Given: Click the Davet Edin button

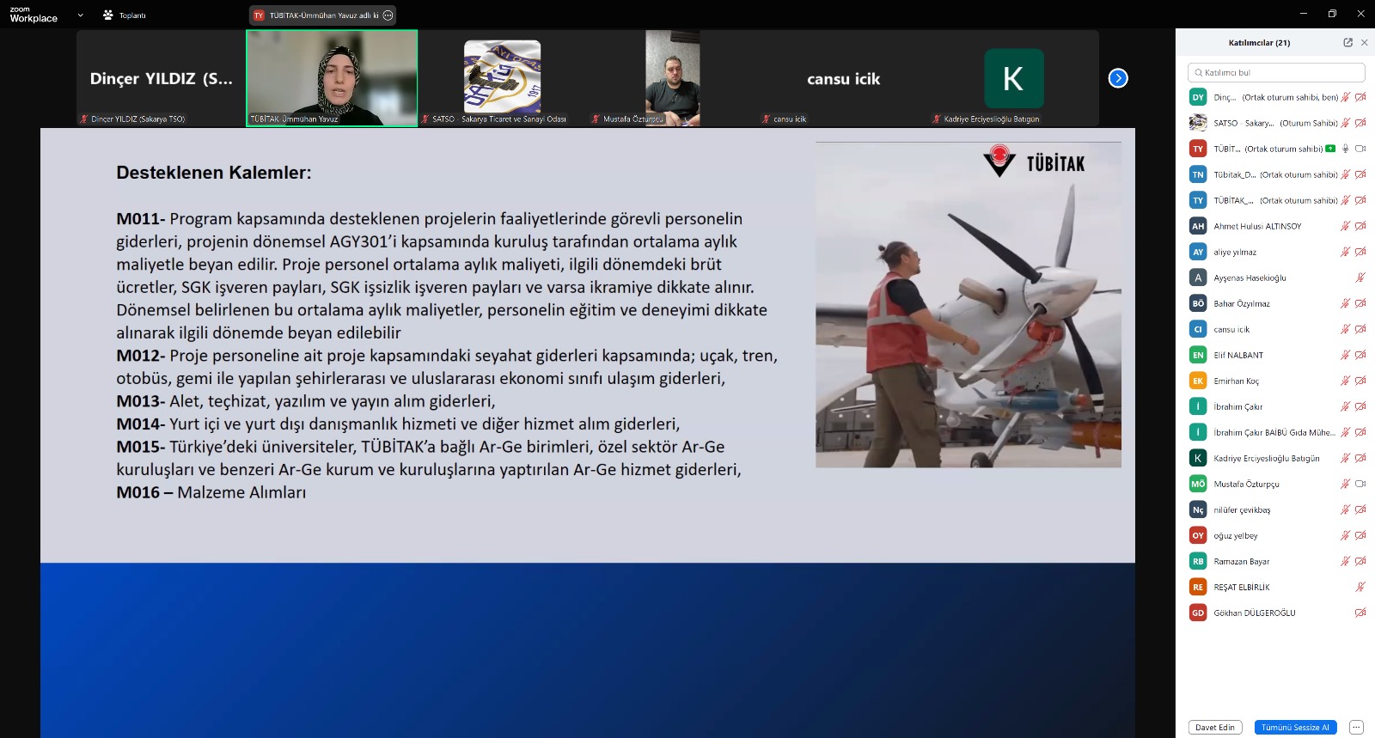Looking at the screenshot, I should click(1214, 727).
